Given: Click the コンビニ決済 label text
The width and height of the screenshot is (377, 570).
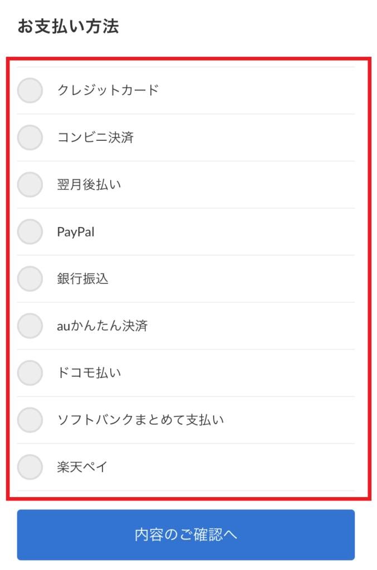Looking at the screenshot, I should click(x=96, y=137).
